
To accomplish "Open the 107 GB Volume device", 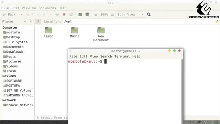I will 17,90.
